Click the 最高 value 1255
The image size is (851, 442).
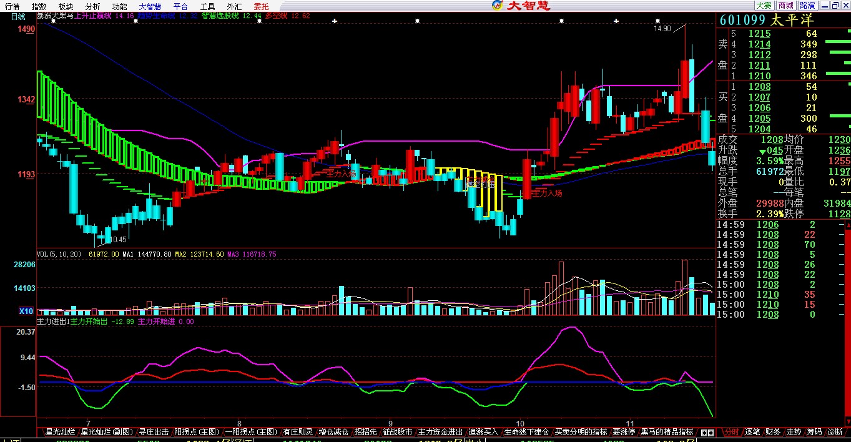(x=839, y=160)
